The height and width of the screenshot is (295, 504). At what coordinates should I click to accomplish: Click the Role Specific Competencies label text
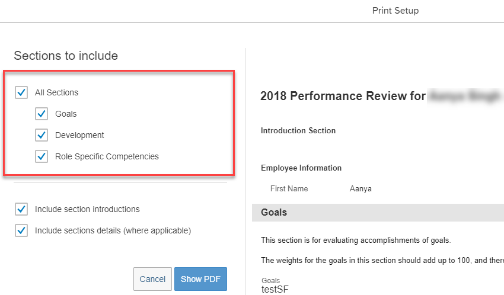pyautogui.click(x=107, y=156)
